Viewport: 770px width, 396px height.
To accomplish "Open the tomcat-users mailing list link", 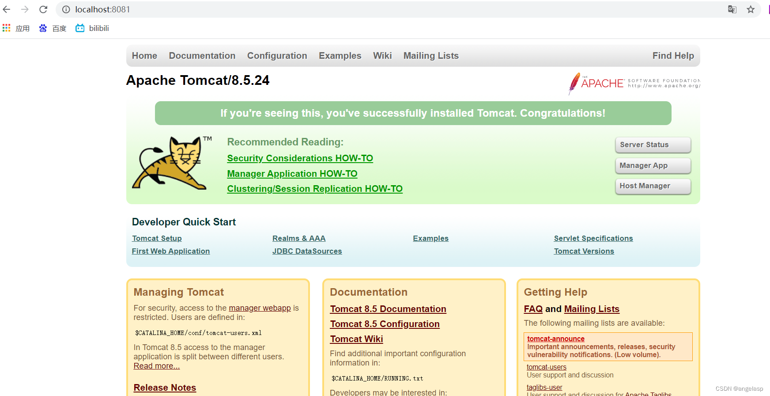I will pos(547,367).
